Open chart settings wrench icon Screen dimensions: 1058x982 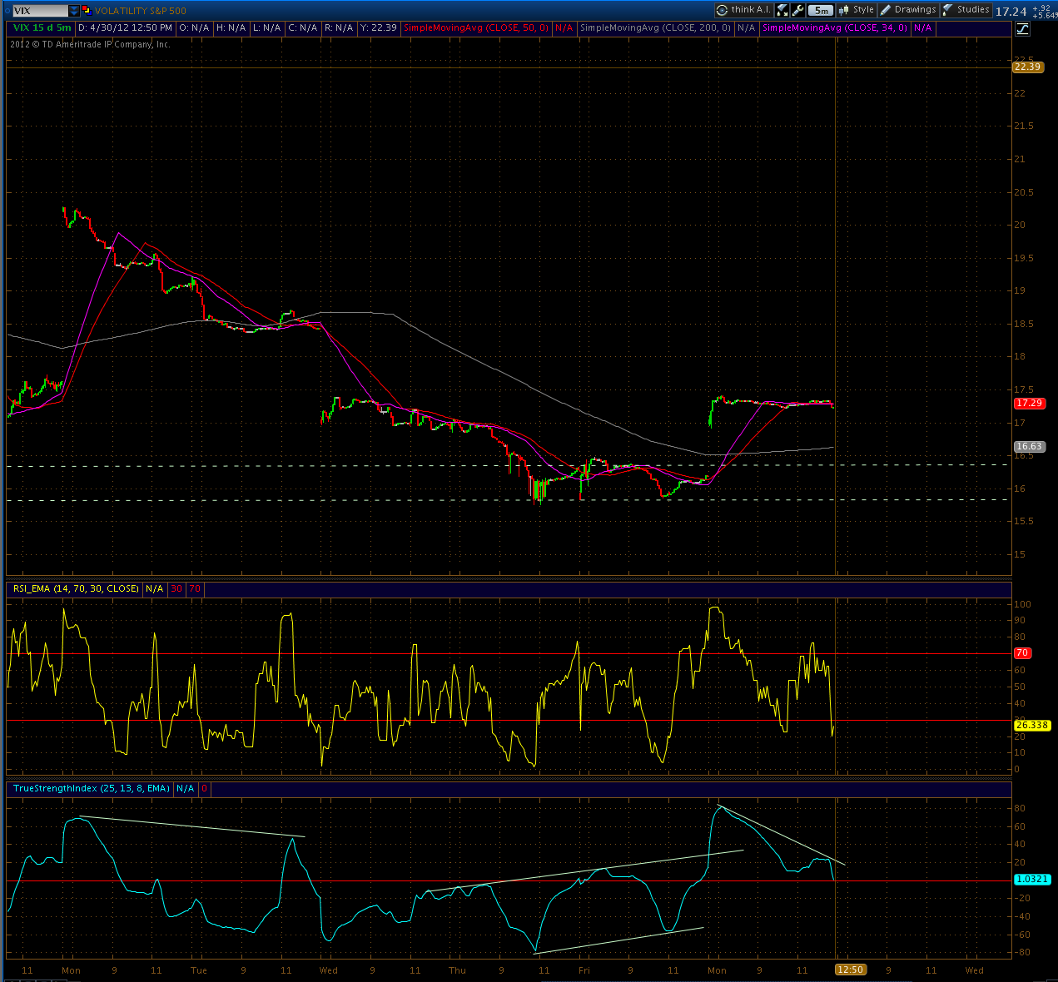798,10
